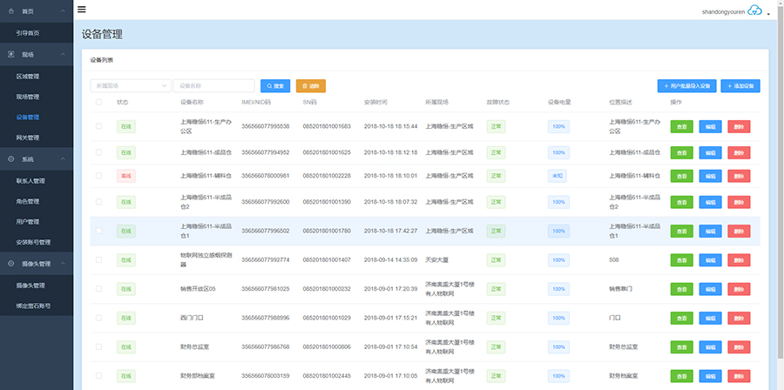Click the hamburger menu icon in top bar
This screenshot has width=784, height=390.
(82, 10)
